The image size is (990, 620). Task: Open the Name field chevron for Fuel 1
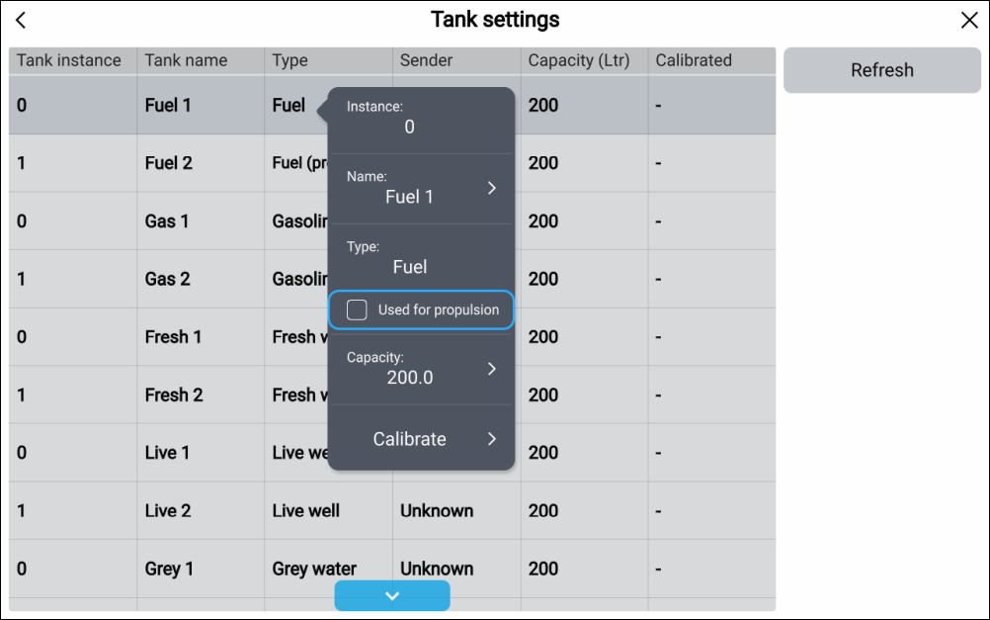(492, 188)
